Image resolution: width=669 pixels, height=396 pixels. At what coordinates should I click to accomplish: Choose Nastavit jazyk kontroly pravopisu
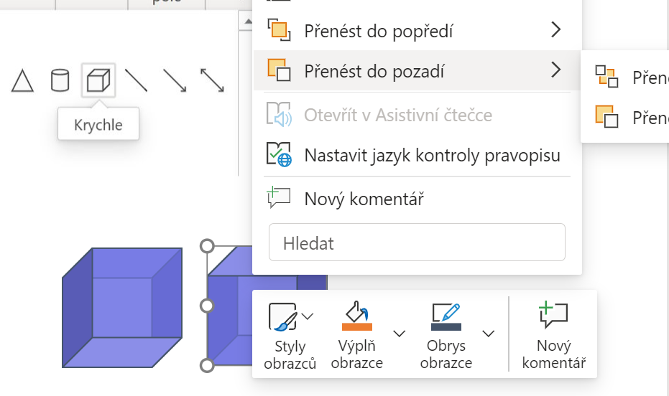coord(431,155)
